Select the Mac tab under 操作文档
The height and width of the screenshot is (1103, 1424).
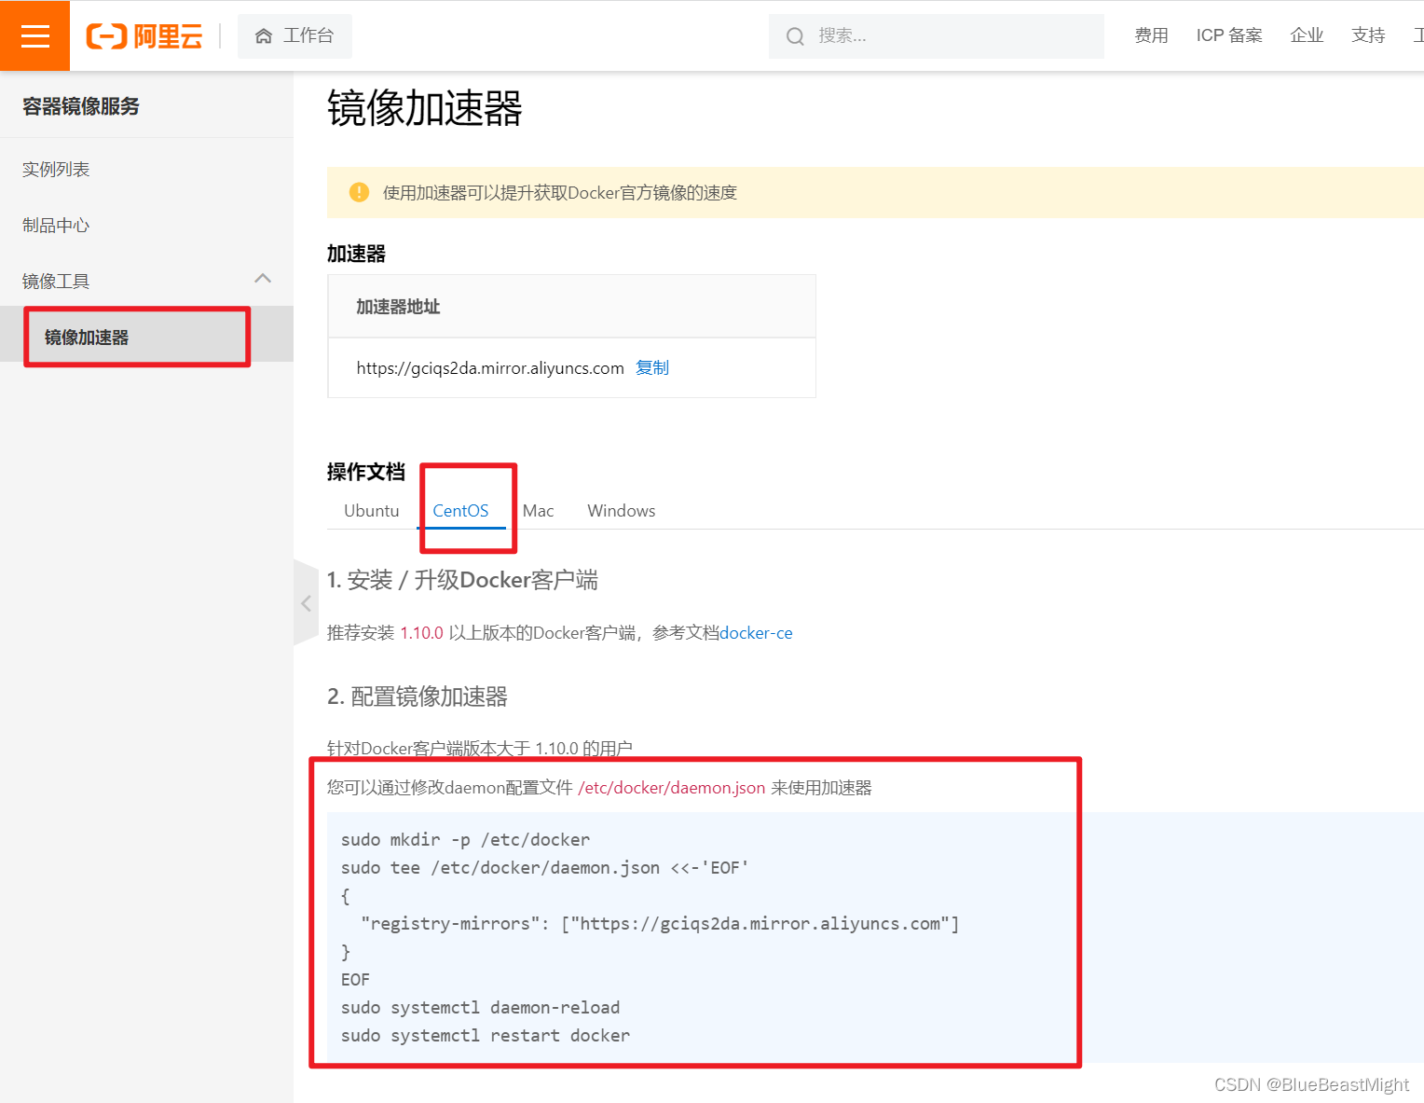click(x=538, y=510)
